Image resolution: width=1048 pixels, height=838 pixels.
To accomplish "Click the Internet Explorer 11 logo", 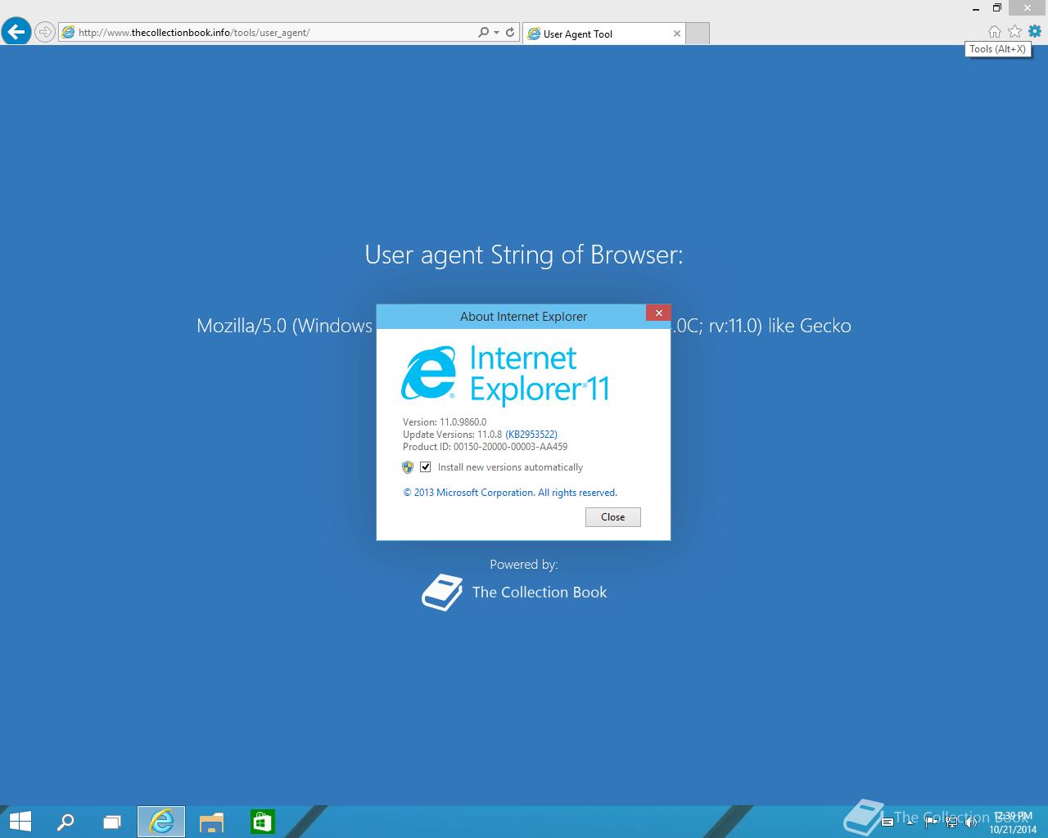I will click(505, 375).
